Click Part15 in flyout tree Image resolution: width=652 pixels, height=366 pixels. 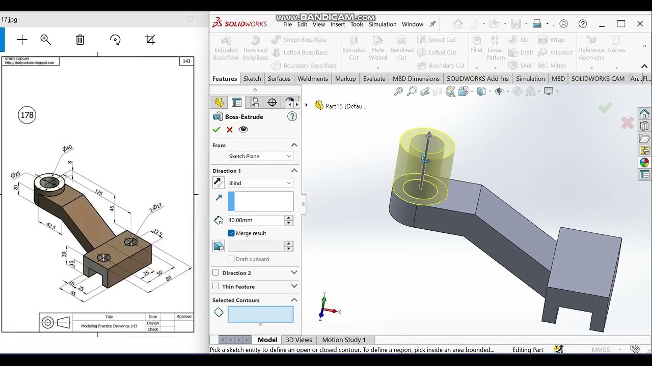click(340, 106)
